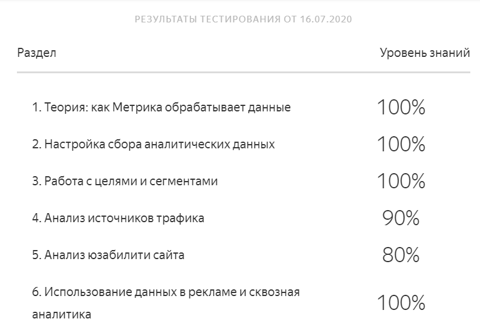Click the 90% score for traffic sources
Image resolution: width=480 pixels, height=336 pixels.
401,218
